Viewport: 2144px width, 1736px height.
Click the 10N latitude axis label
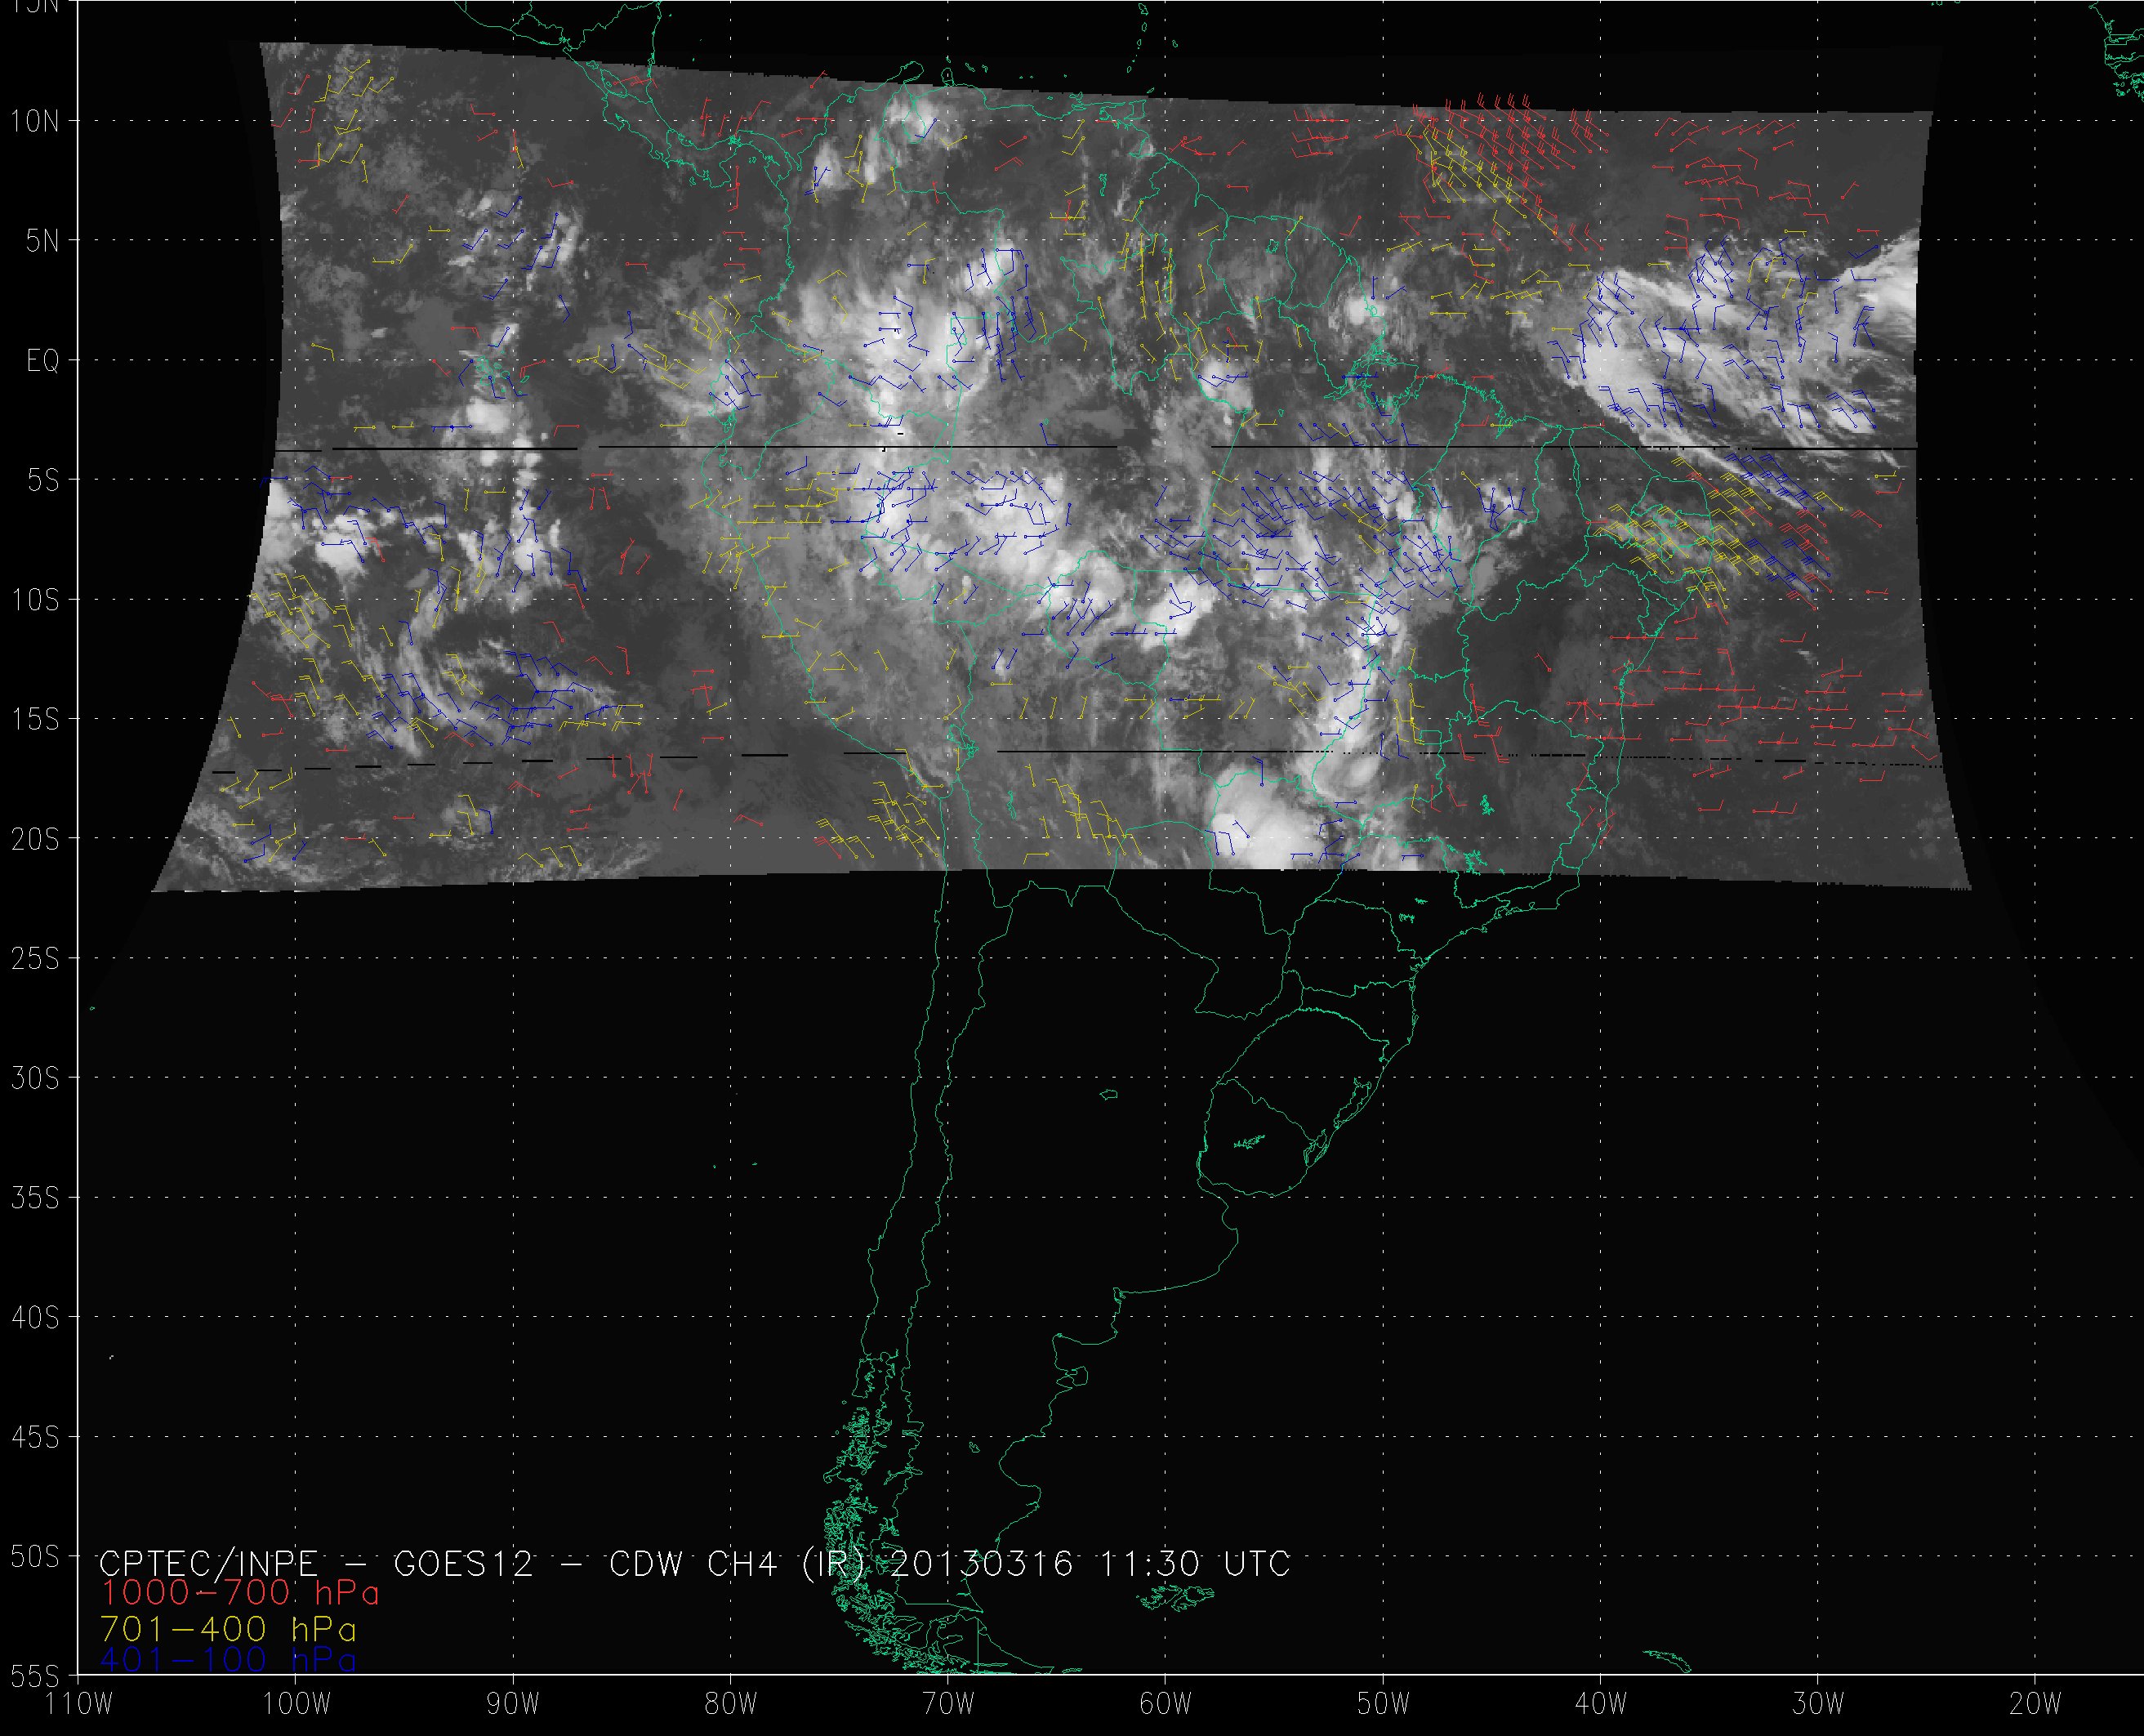click(x=35, y=122)
